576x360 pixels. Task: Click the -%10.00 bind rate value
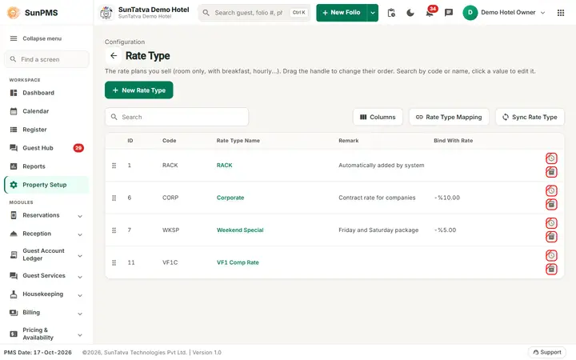pyautogui.click(x=447, y=198)
